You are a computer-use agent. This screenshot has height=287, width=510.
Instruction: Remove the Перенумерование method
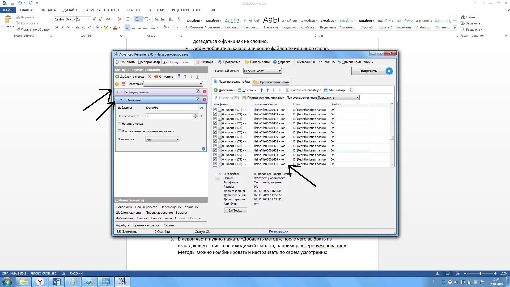[205, 92]
